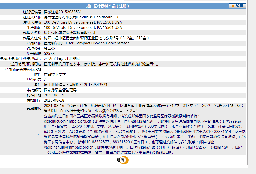Select the 产品名称 row

point(68,43)
